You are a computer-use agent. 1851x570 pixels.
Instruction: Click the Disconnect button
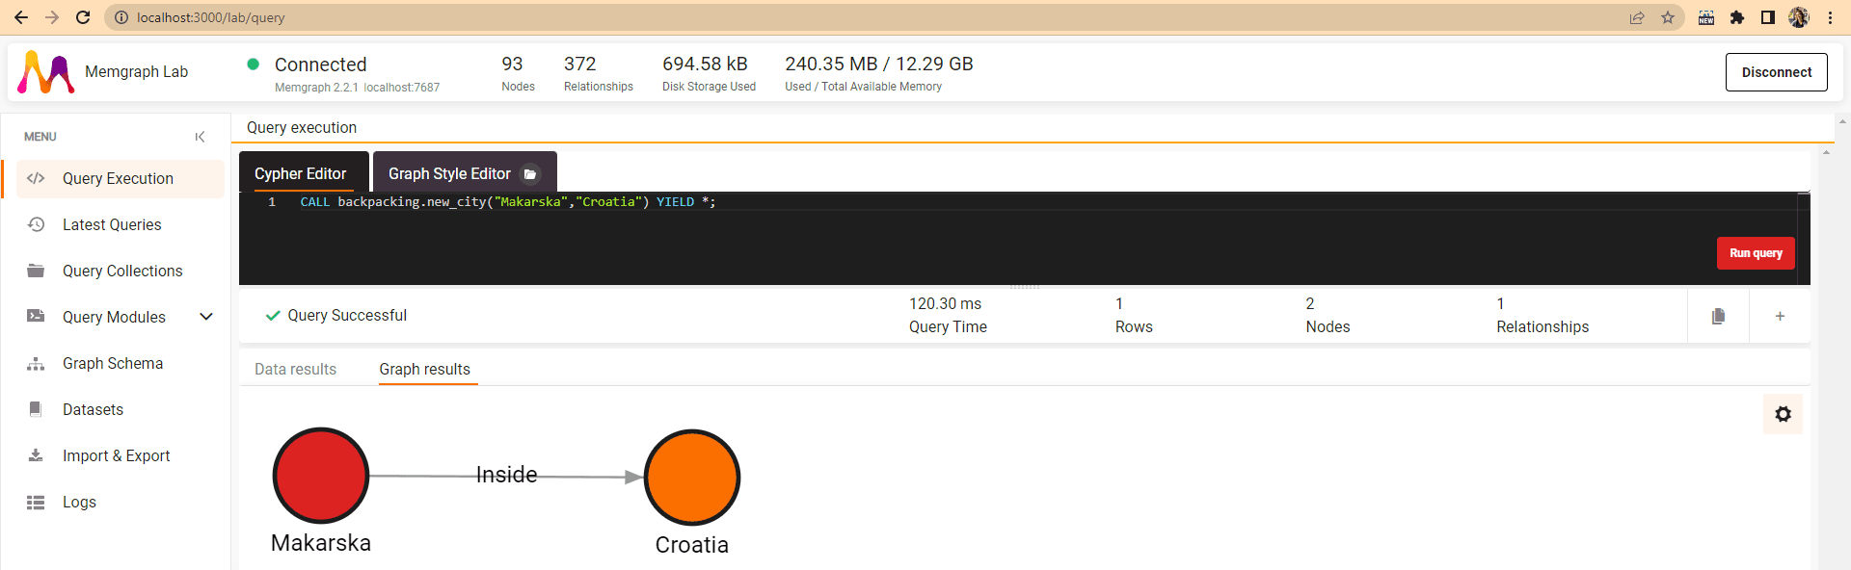(1776, 72)
